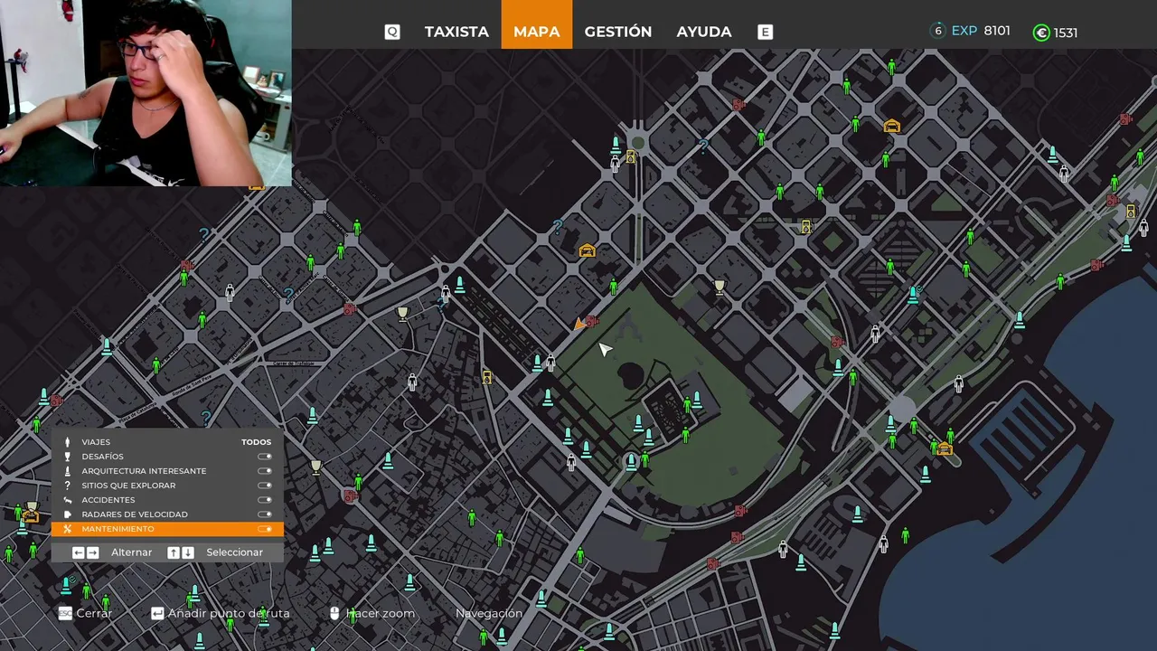Click the orange player arrow marker on the map
The image size is (1157, 651).
(x=578, y=324)
